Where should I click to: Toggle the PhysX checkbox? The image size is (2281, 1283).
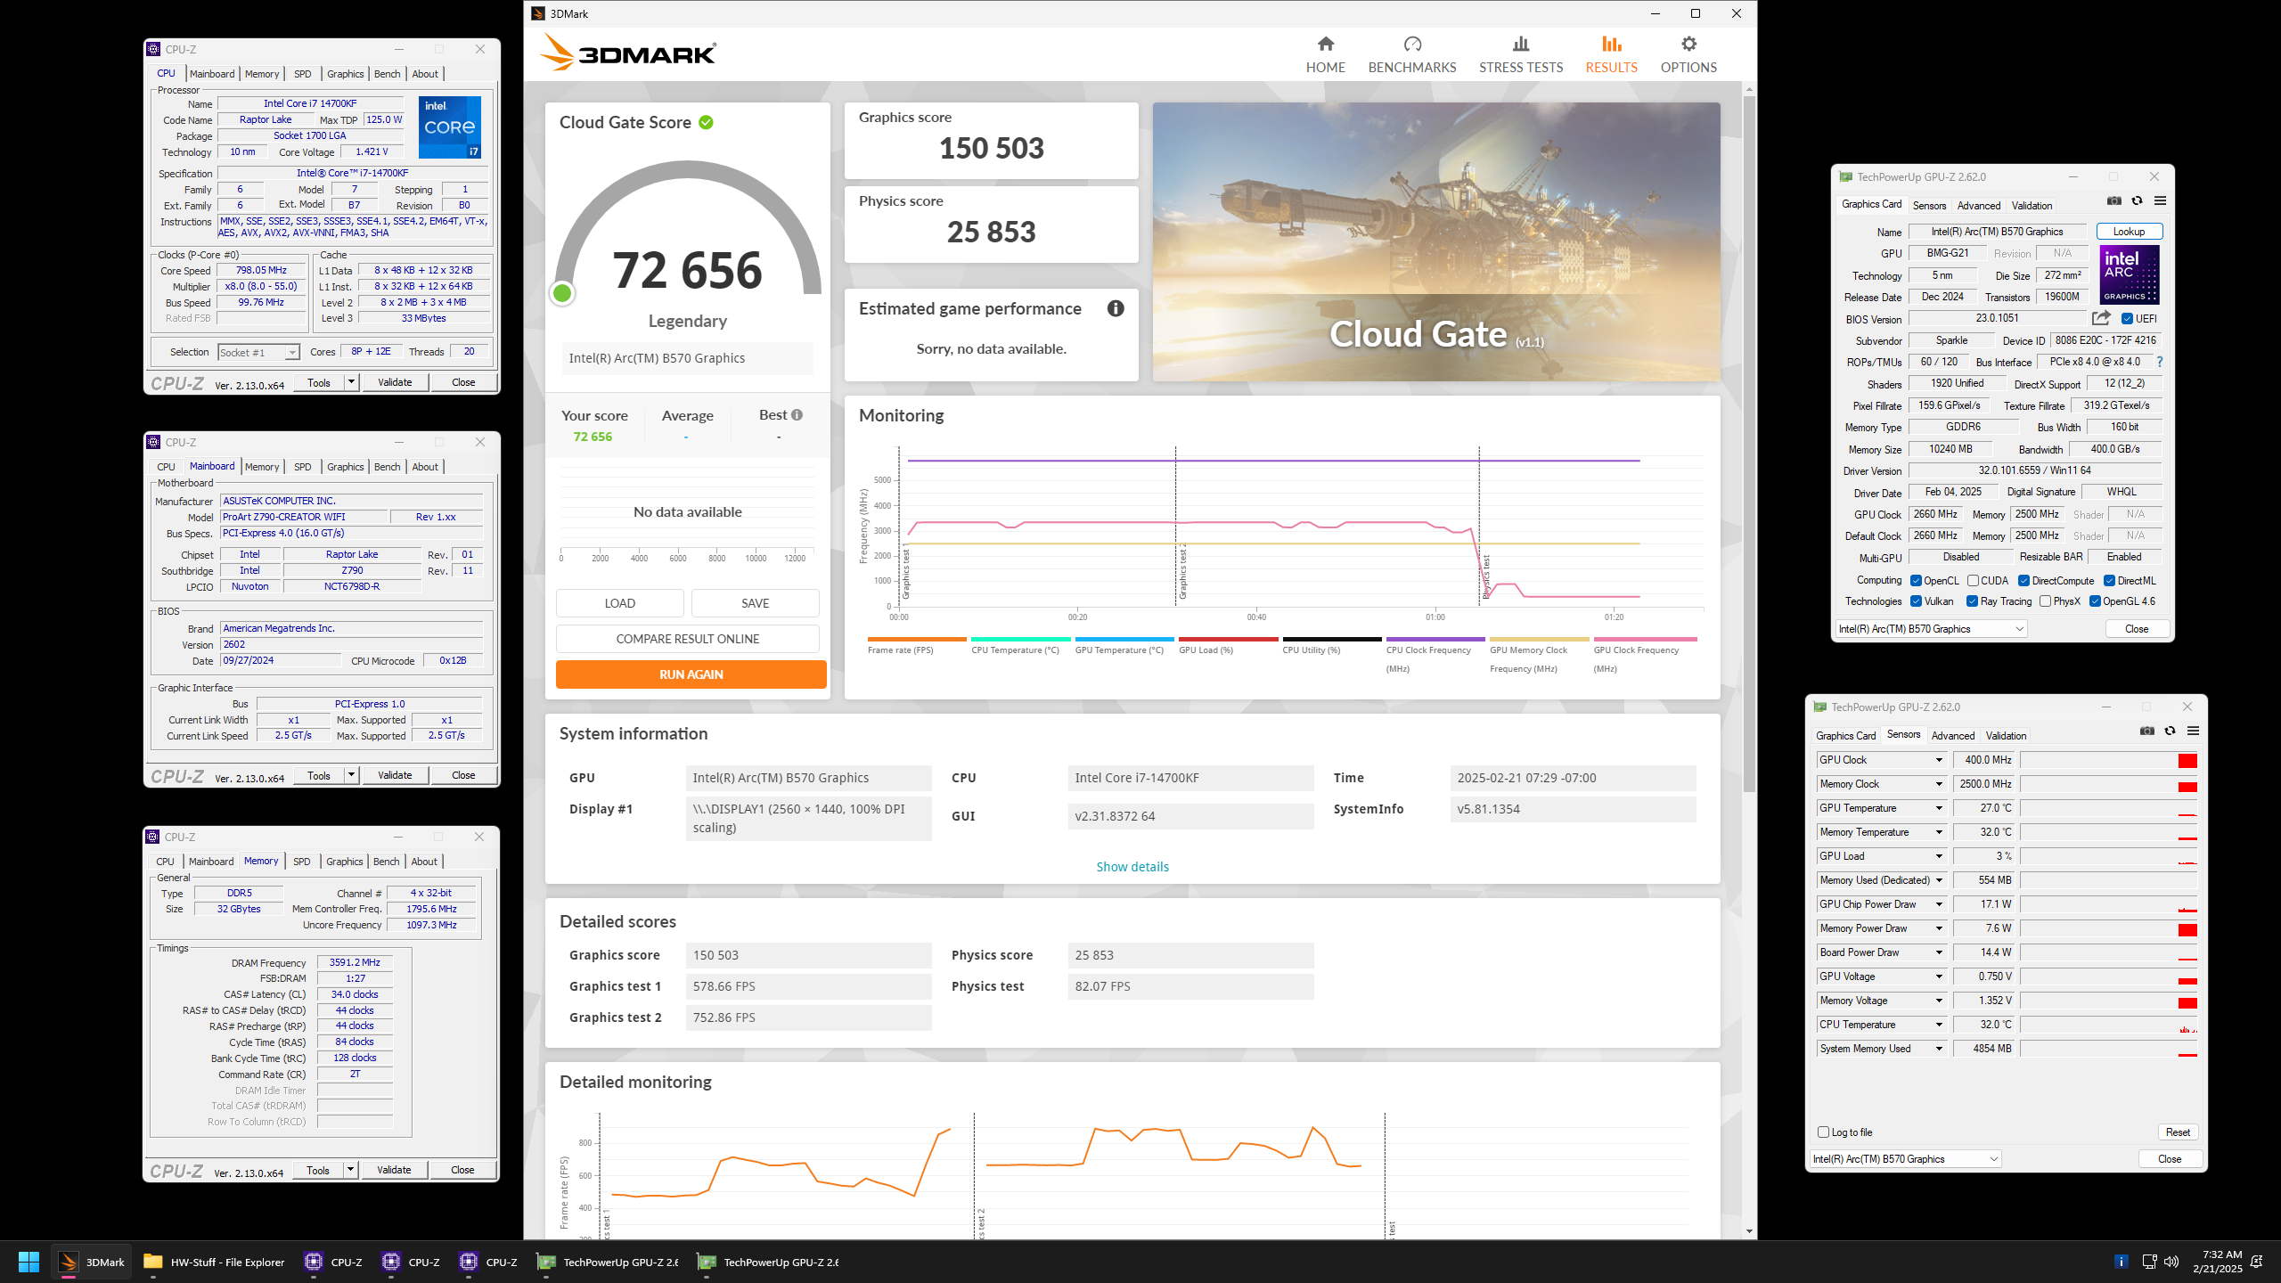pyautogui.click(x=2045, y=601)
